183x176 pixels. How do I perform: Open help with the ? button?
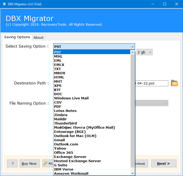tap(12, 163)
